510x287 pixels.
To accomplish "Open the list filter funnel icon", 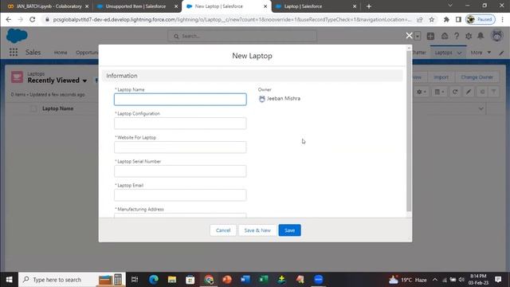I will (x=493, y=92).
